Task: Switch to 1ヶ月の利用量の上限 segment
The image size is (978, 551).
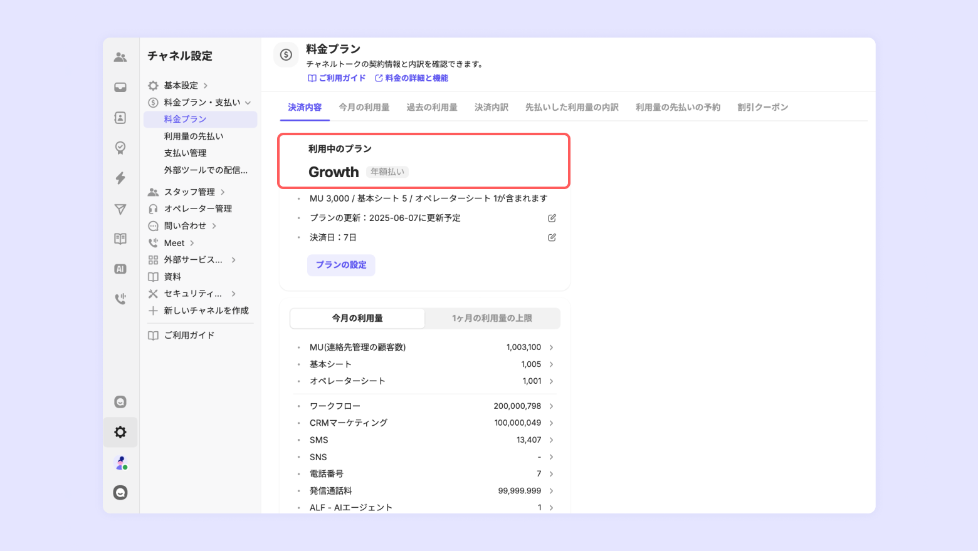Action: (x=492, y=318)
